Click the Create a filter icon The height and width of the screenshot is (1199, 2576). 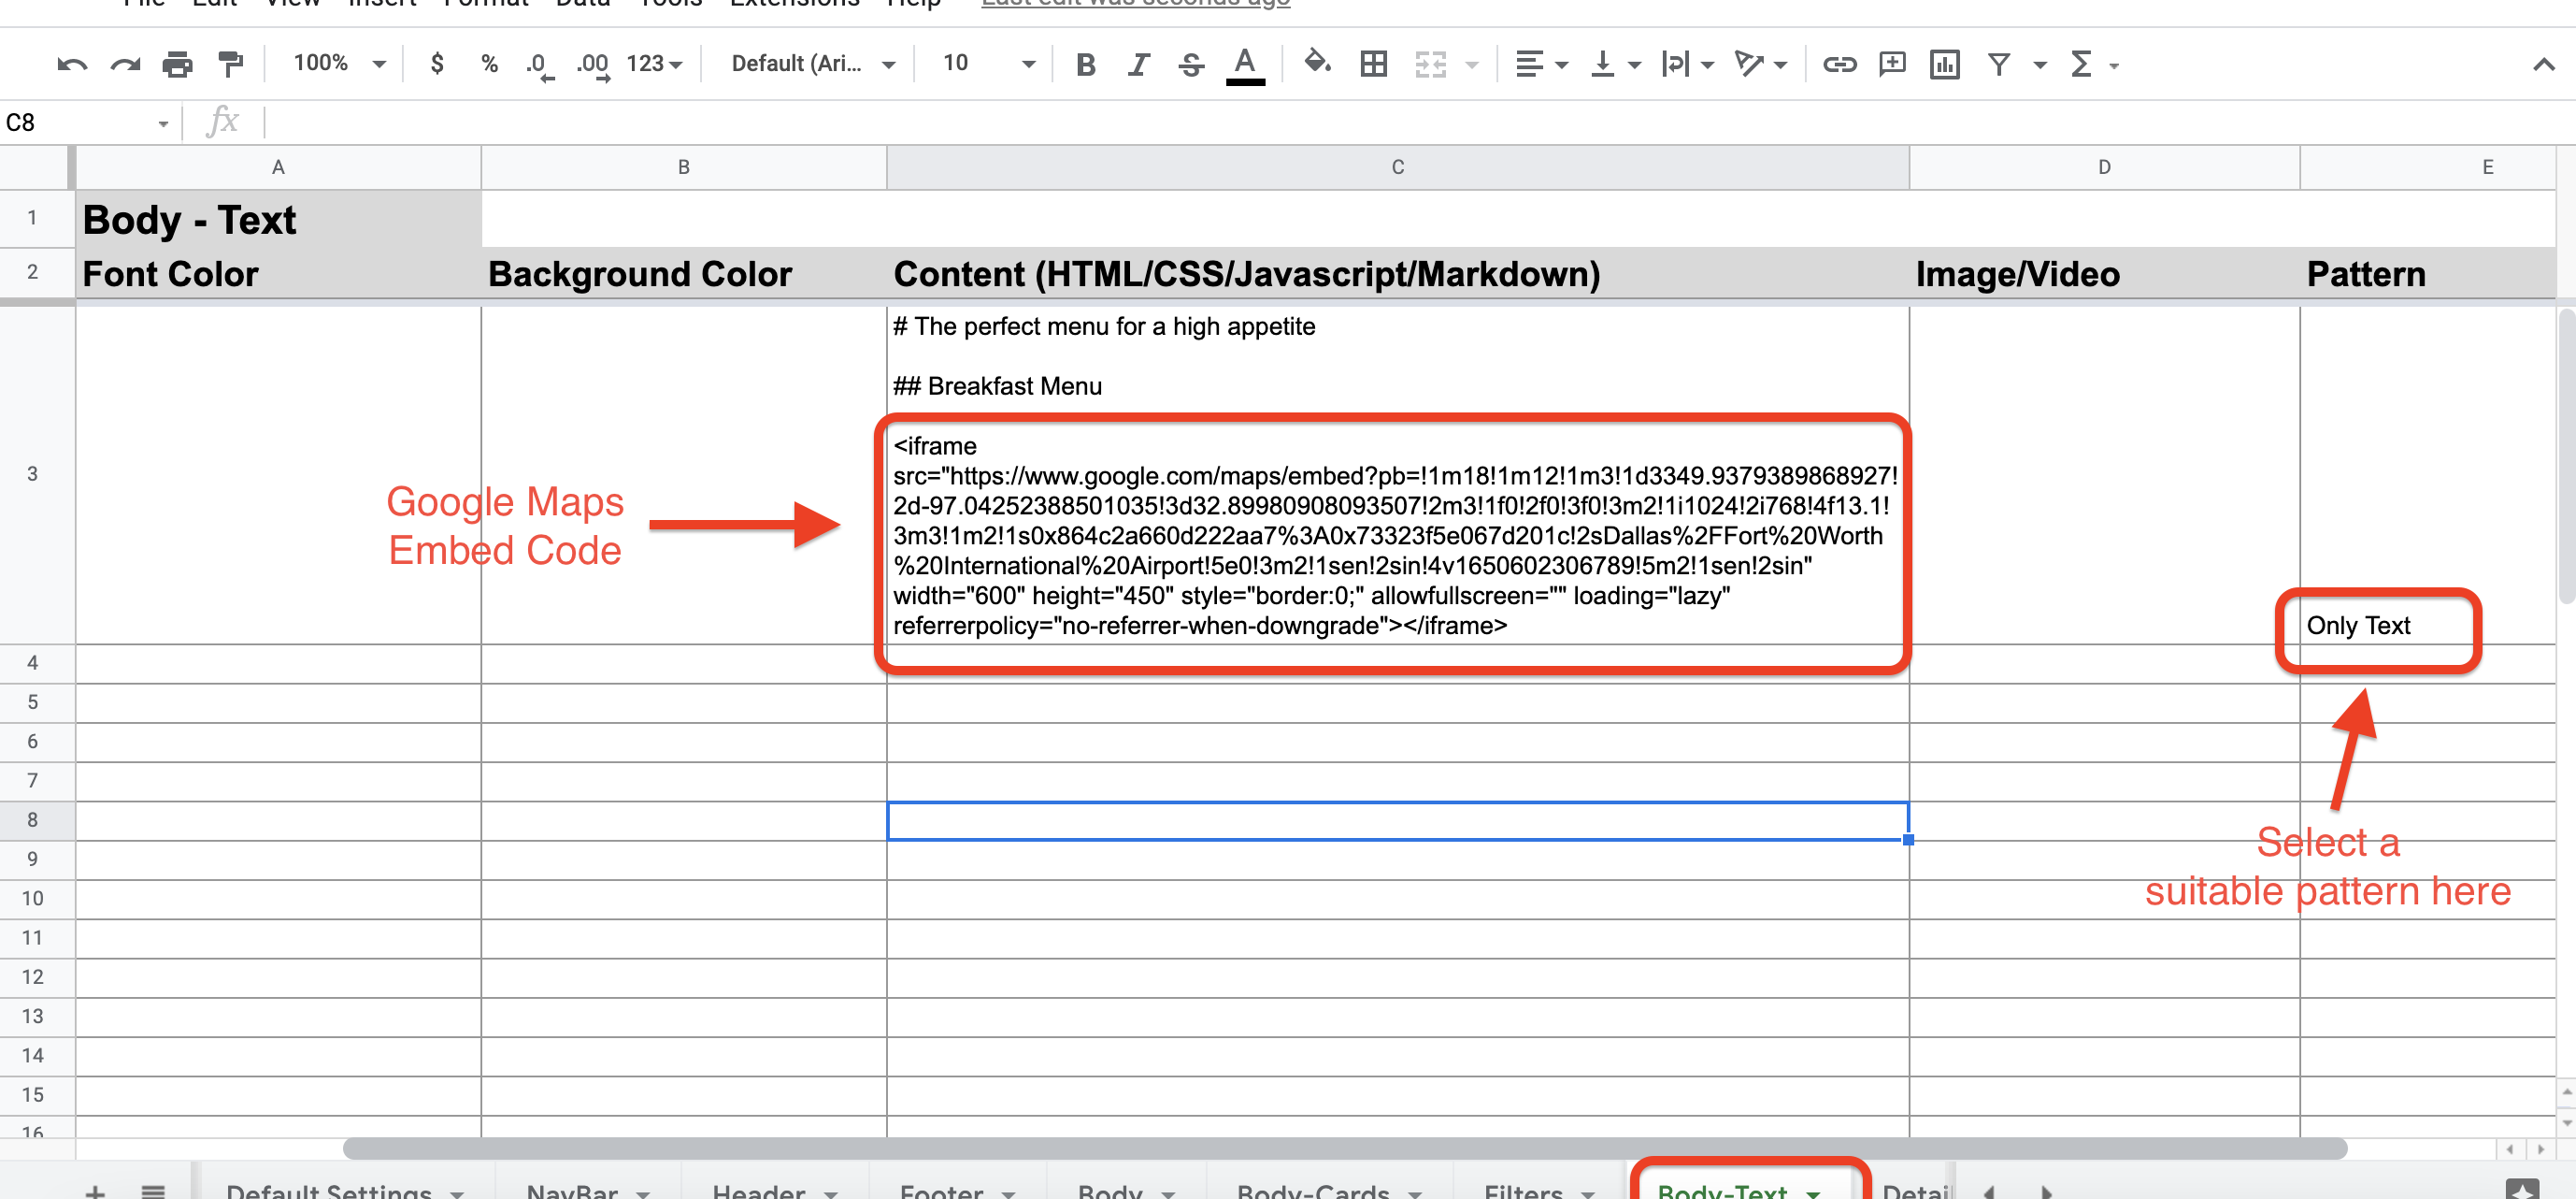(1998, 65)
